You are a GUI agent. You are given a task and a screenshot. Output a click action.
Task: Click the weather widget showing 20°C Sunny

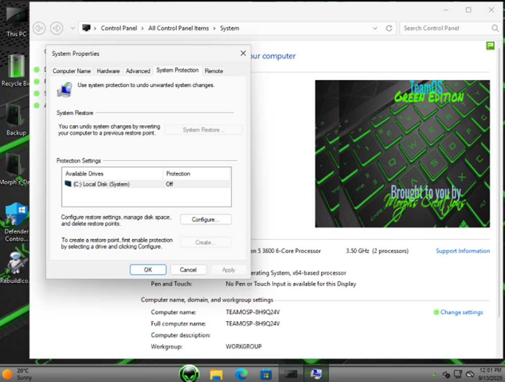(18, 374)
